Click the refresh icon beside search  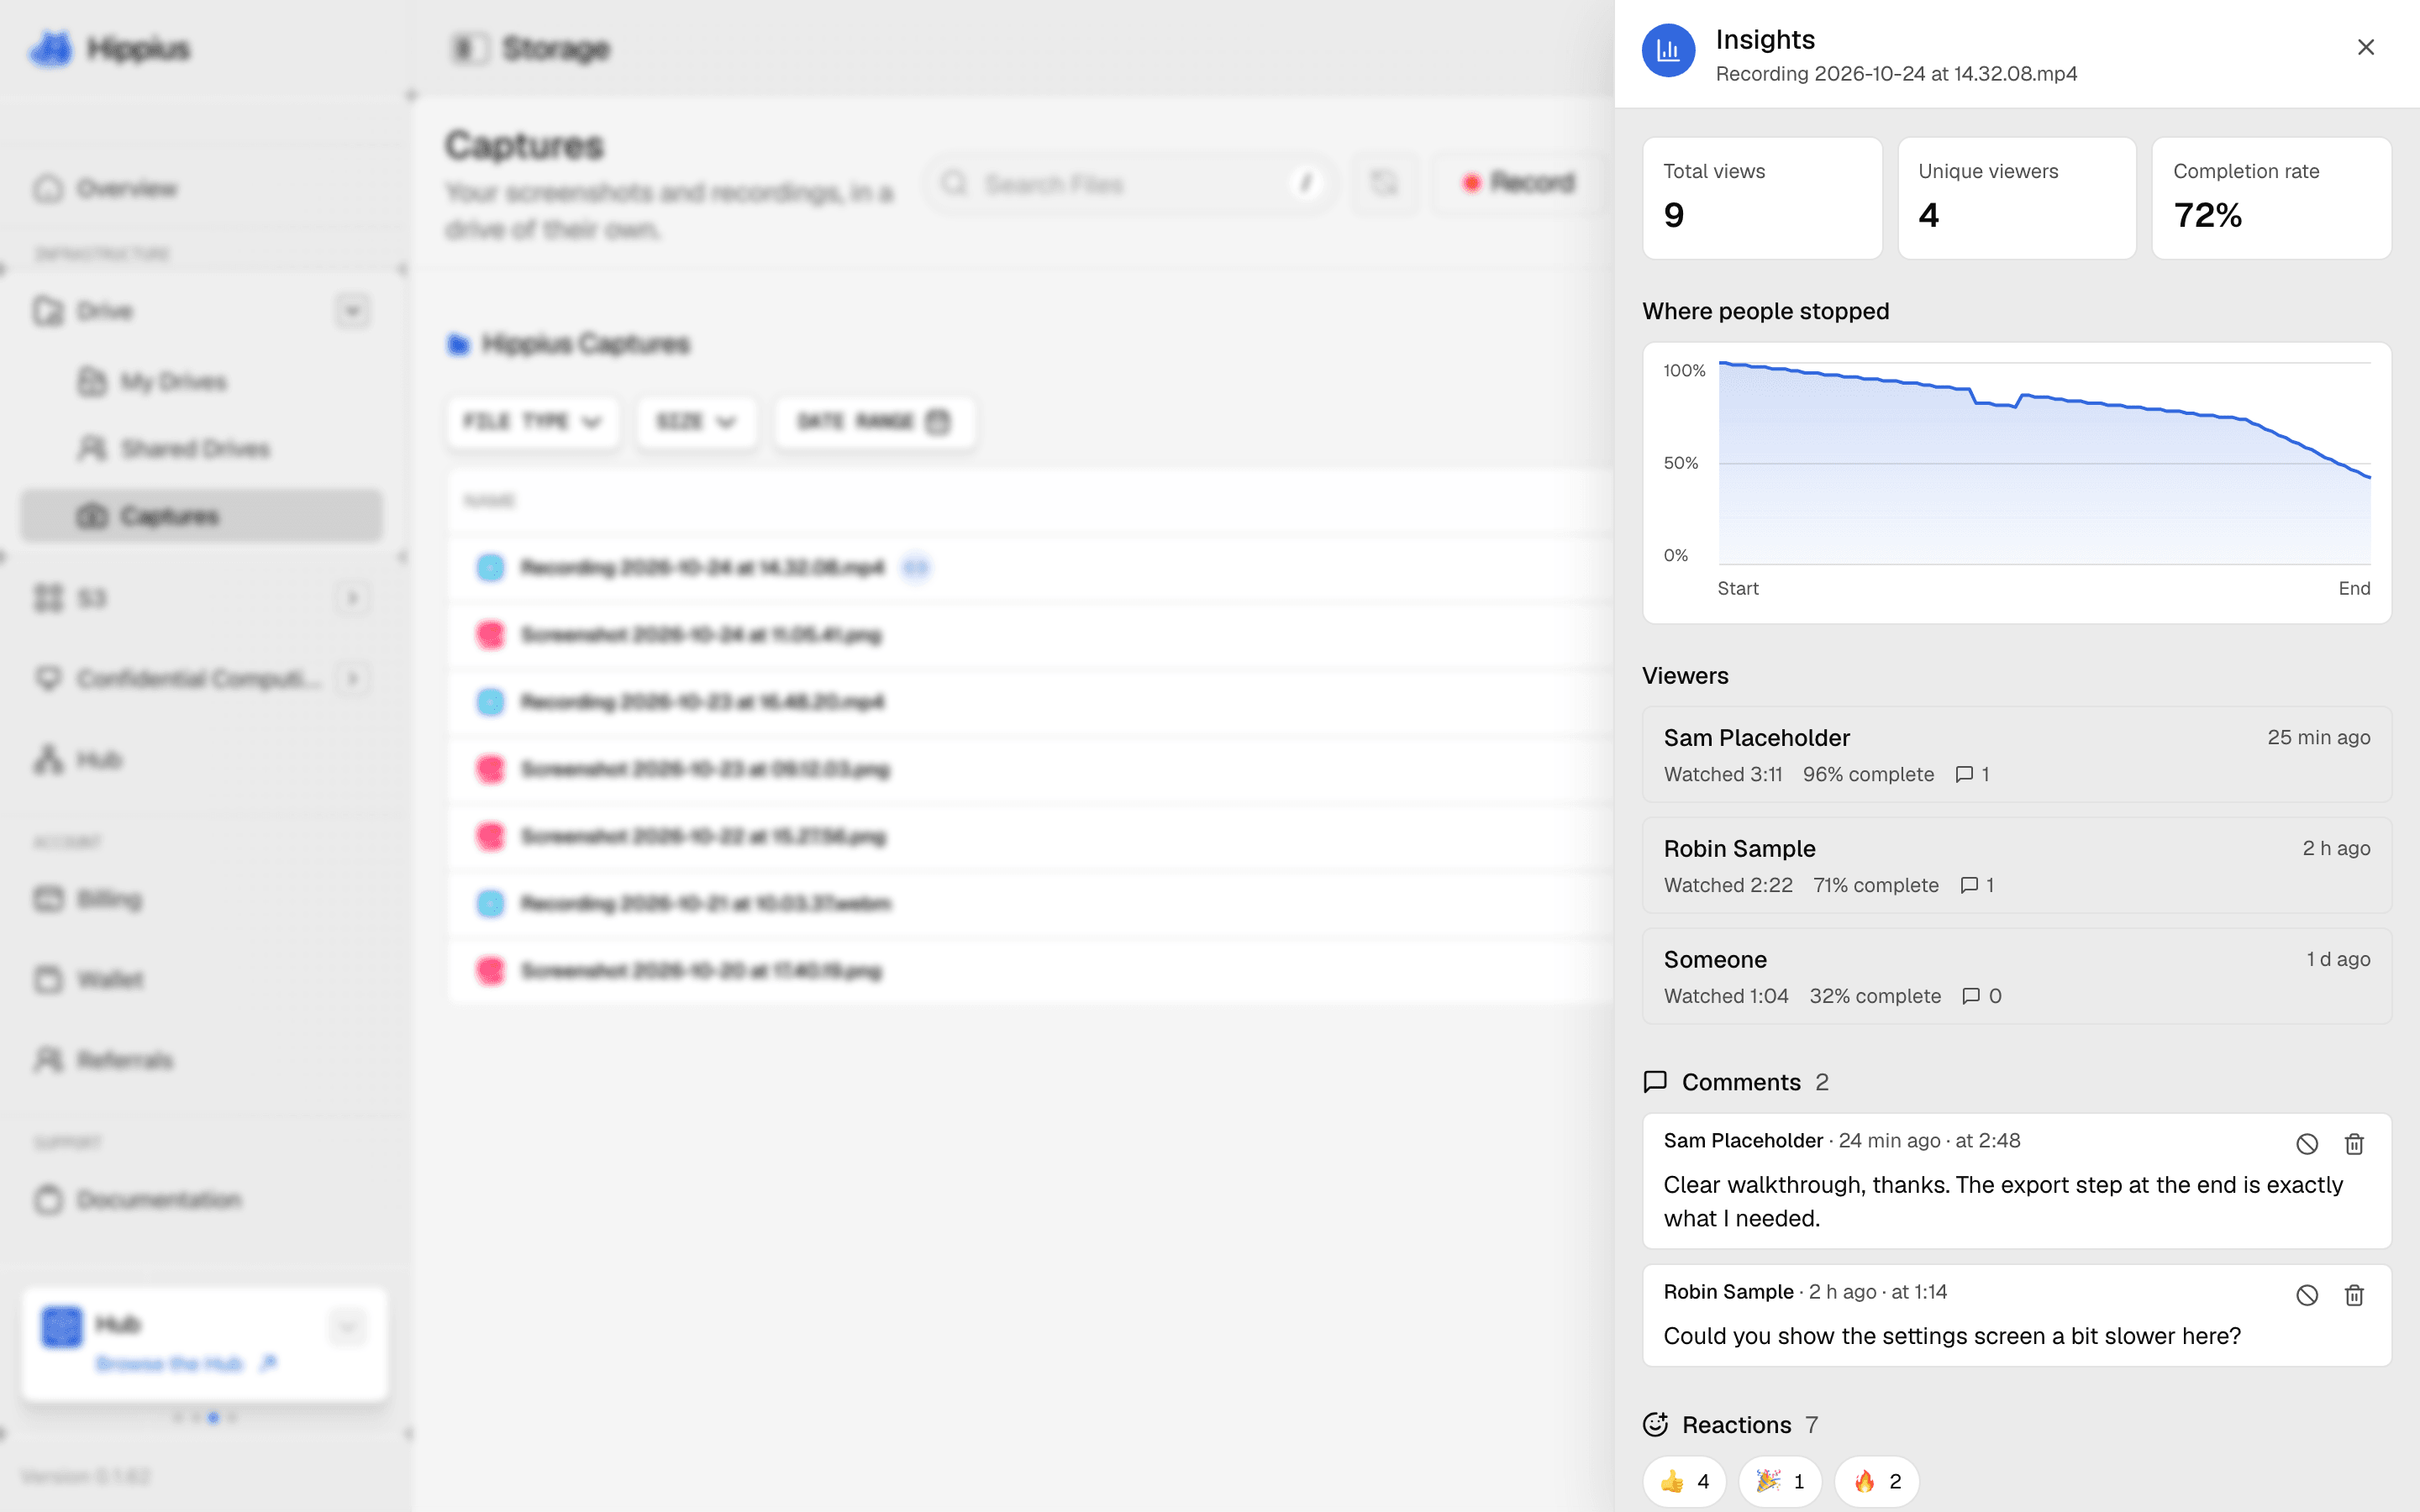(1384, 183)
